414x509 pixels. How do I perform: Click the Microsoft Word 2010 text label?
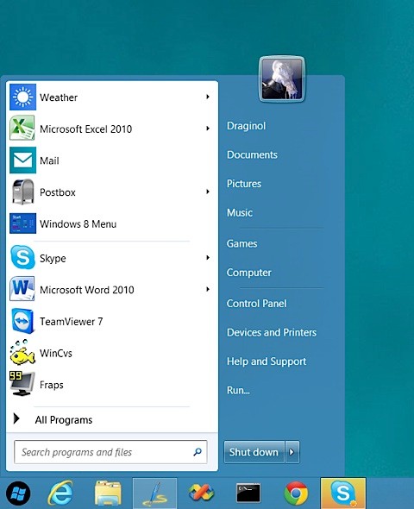pyautogui.click(x=86, y=290)
